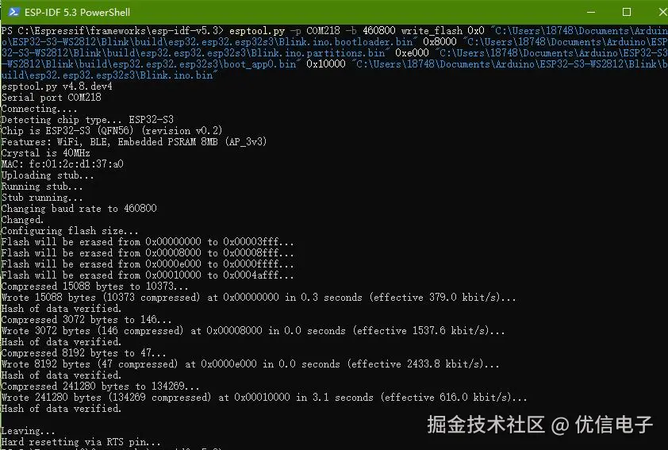This screenshot has width=668, height=450.
Task: Click erase line ending '0x0004afff...'
Action: [x=148, y=275]
